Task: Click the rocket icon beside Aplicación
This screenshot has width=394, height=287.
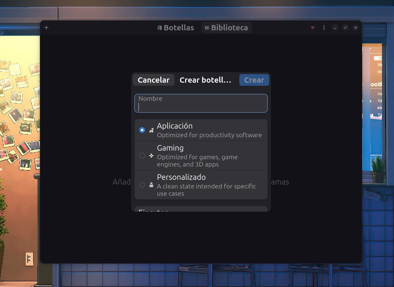Action: click(151, 130)
